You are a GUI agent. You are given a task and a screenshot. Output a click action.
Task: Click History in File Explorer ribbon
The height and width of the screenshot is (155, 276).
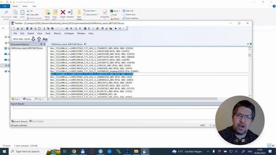click(x=115, y=19)
